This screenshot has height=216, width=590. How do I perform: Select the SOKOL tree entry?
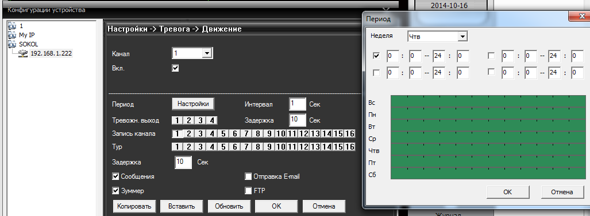29,44
